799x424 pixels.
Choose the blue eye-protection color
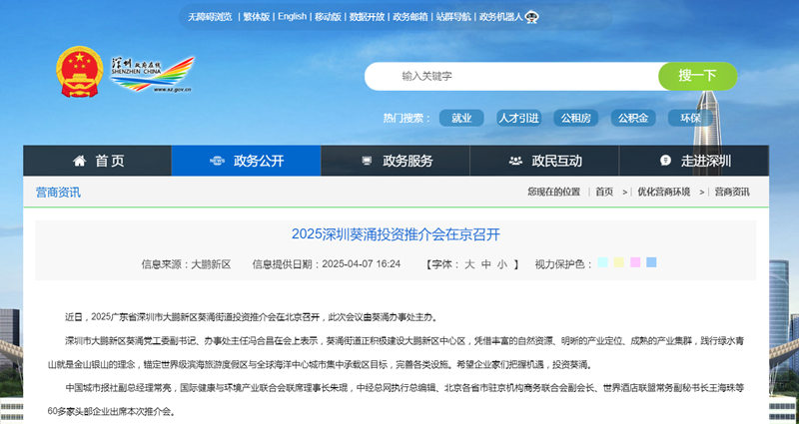651,262
